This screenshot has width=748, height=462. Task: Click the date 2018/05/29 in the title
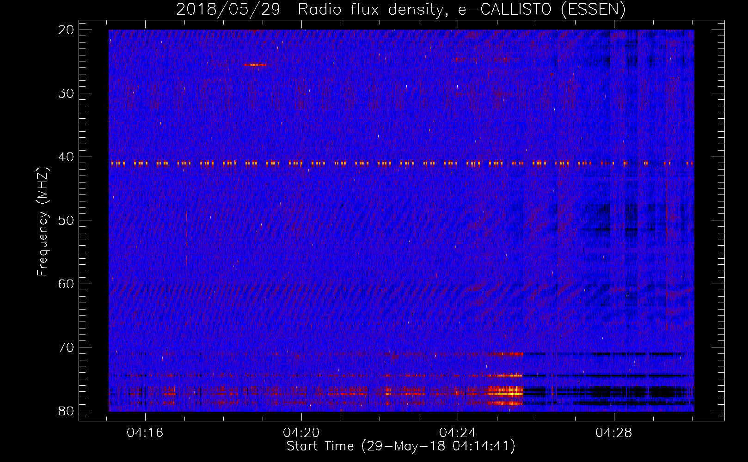pyautogui.click(x=228, y=10)
